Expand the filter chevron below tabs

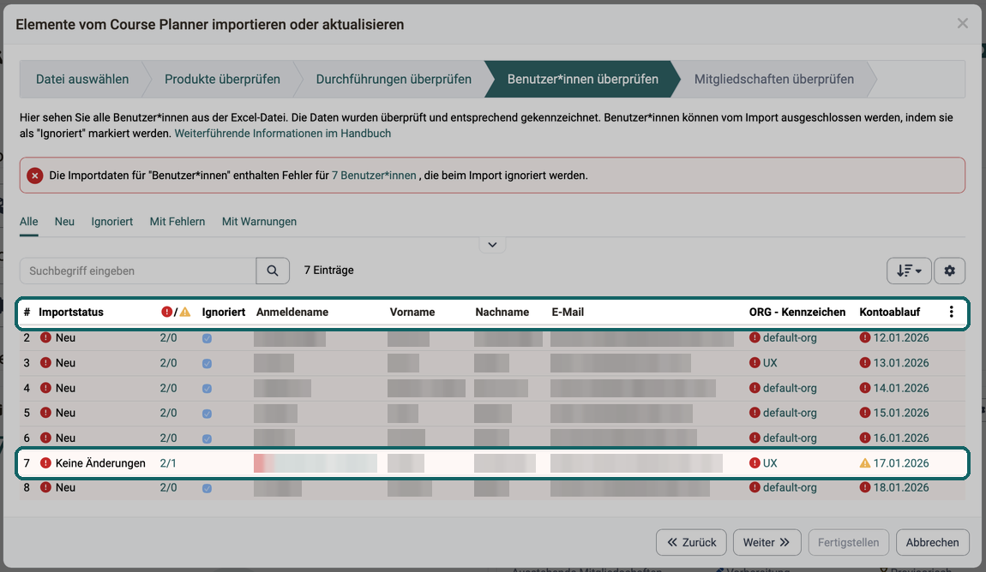492,245
